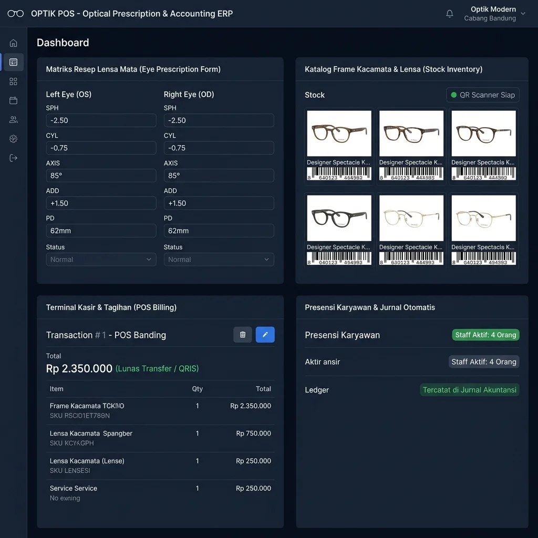This screenshot has height=538, width=538.
Task: Click the glasses logo in the header
Action: coord(15,14)
